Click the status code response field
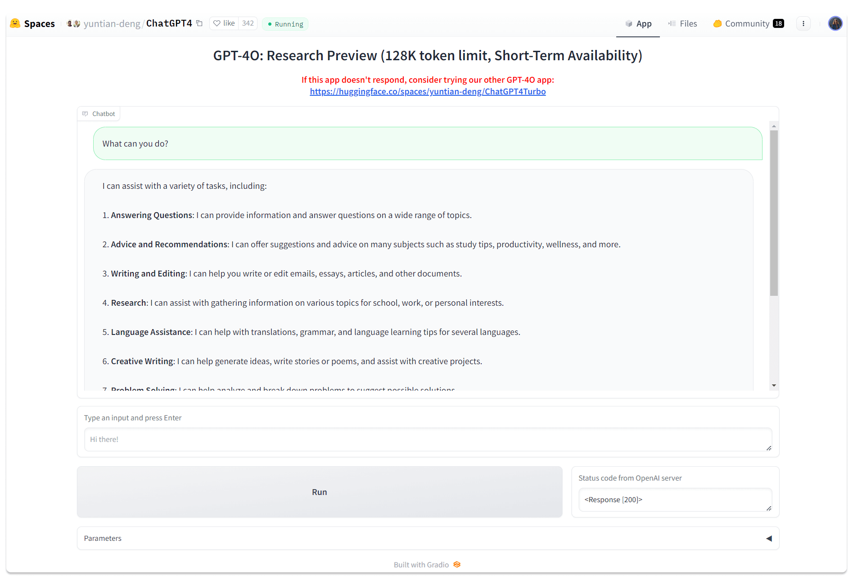This screenshot has width=853, height=584. [674, 499]
